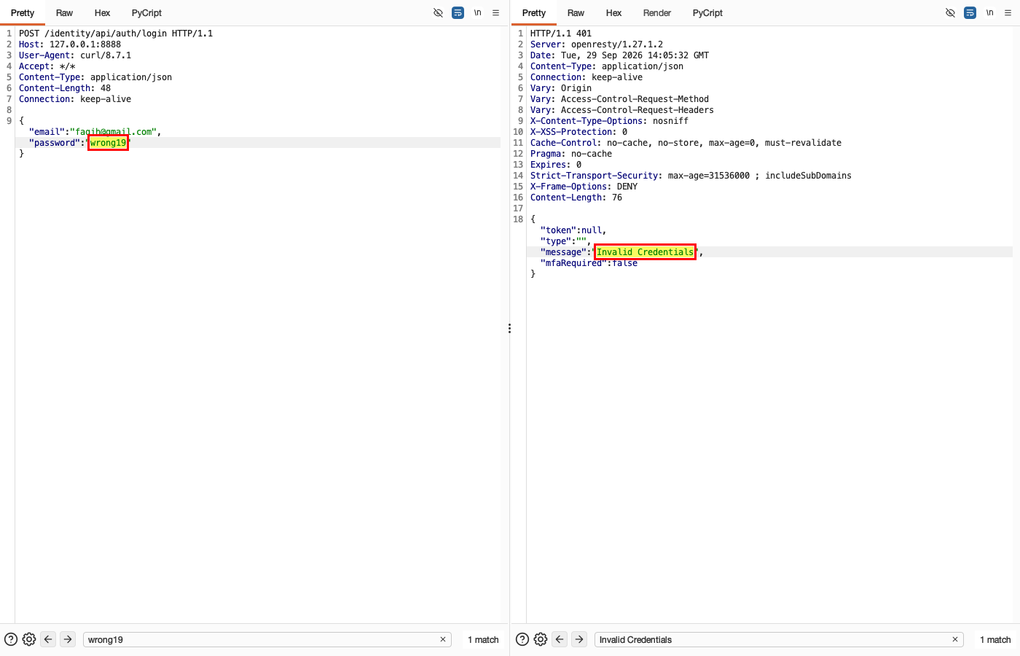Go to next match in response search
1020x656 pixels.
coord(579,639)
